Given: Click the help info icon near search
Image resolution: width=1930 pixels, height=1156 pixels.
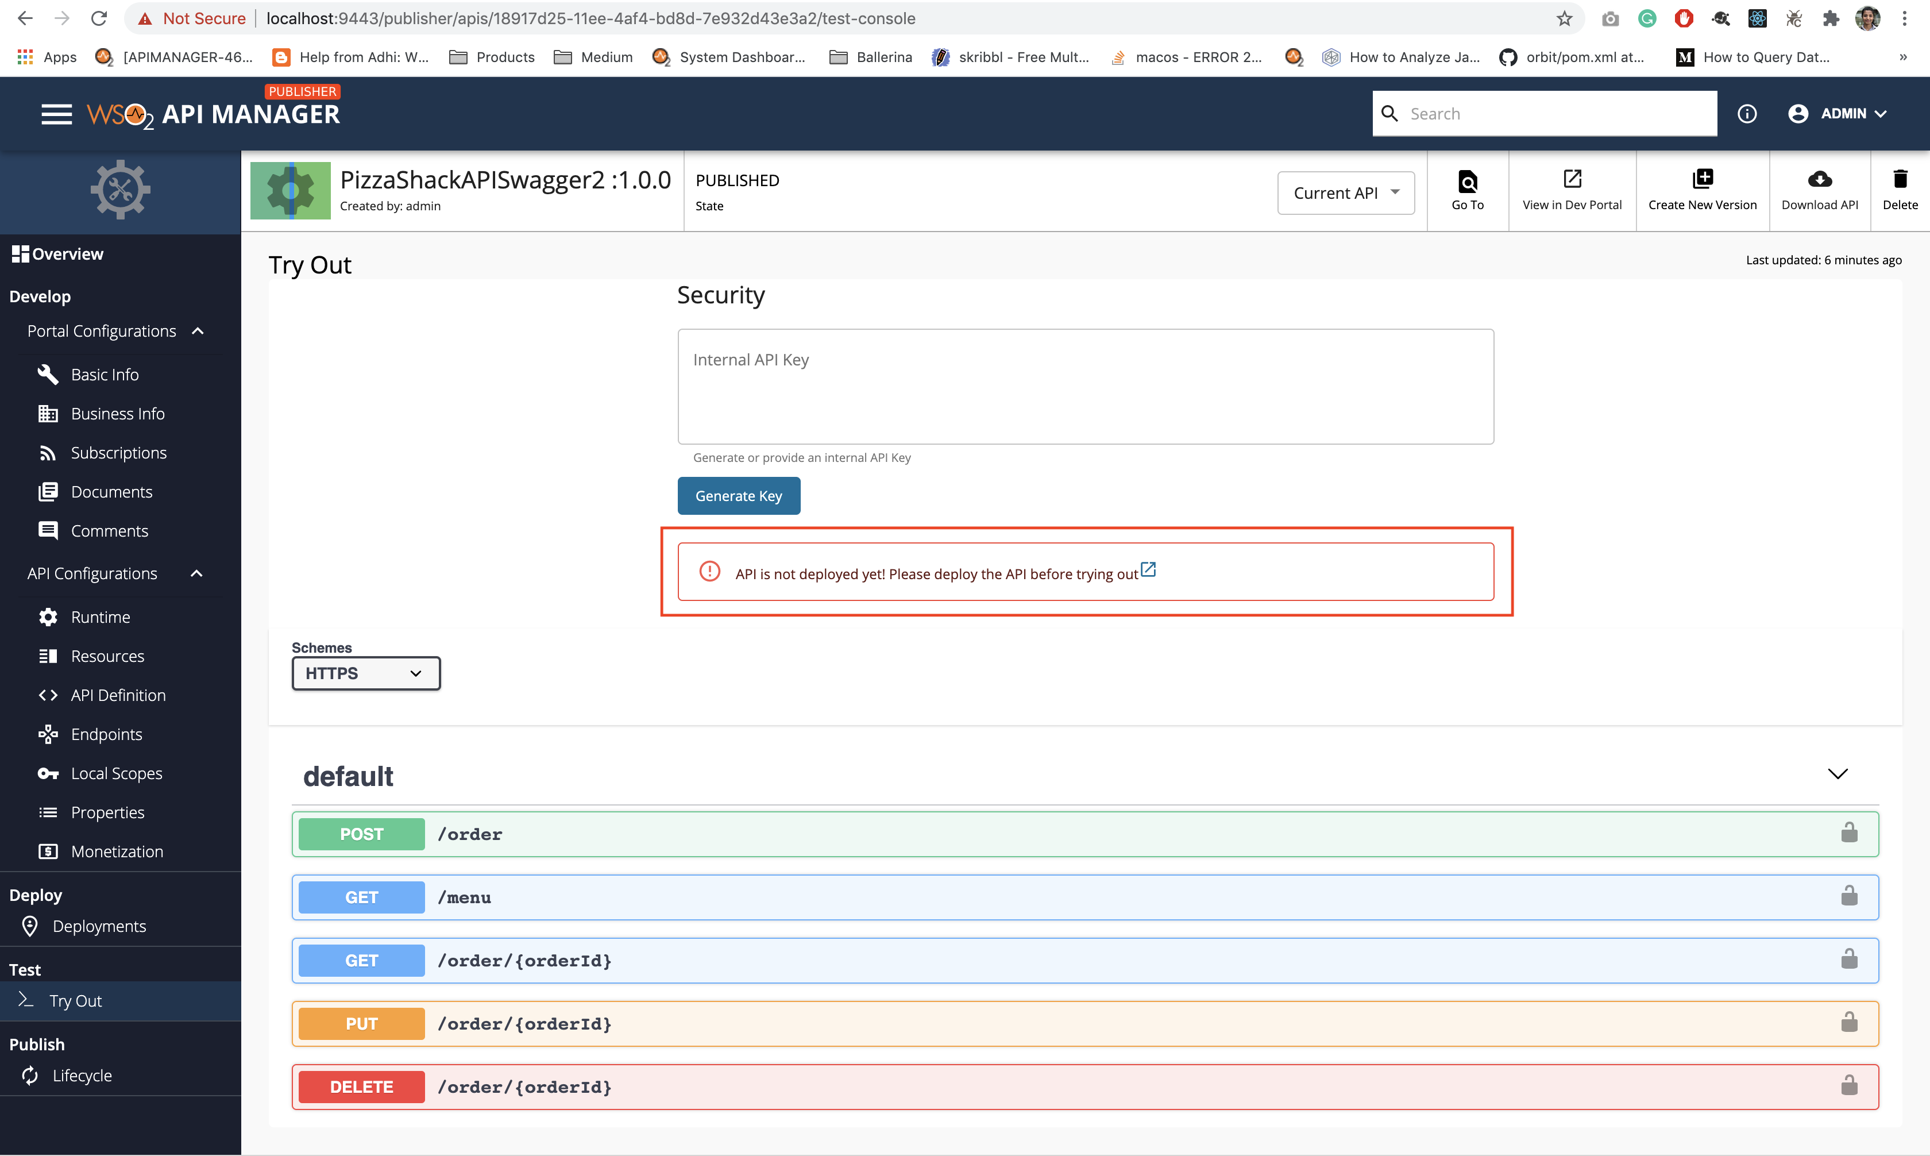Looking at the screenshot, I should [x=1747, y=113].
